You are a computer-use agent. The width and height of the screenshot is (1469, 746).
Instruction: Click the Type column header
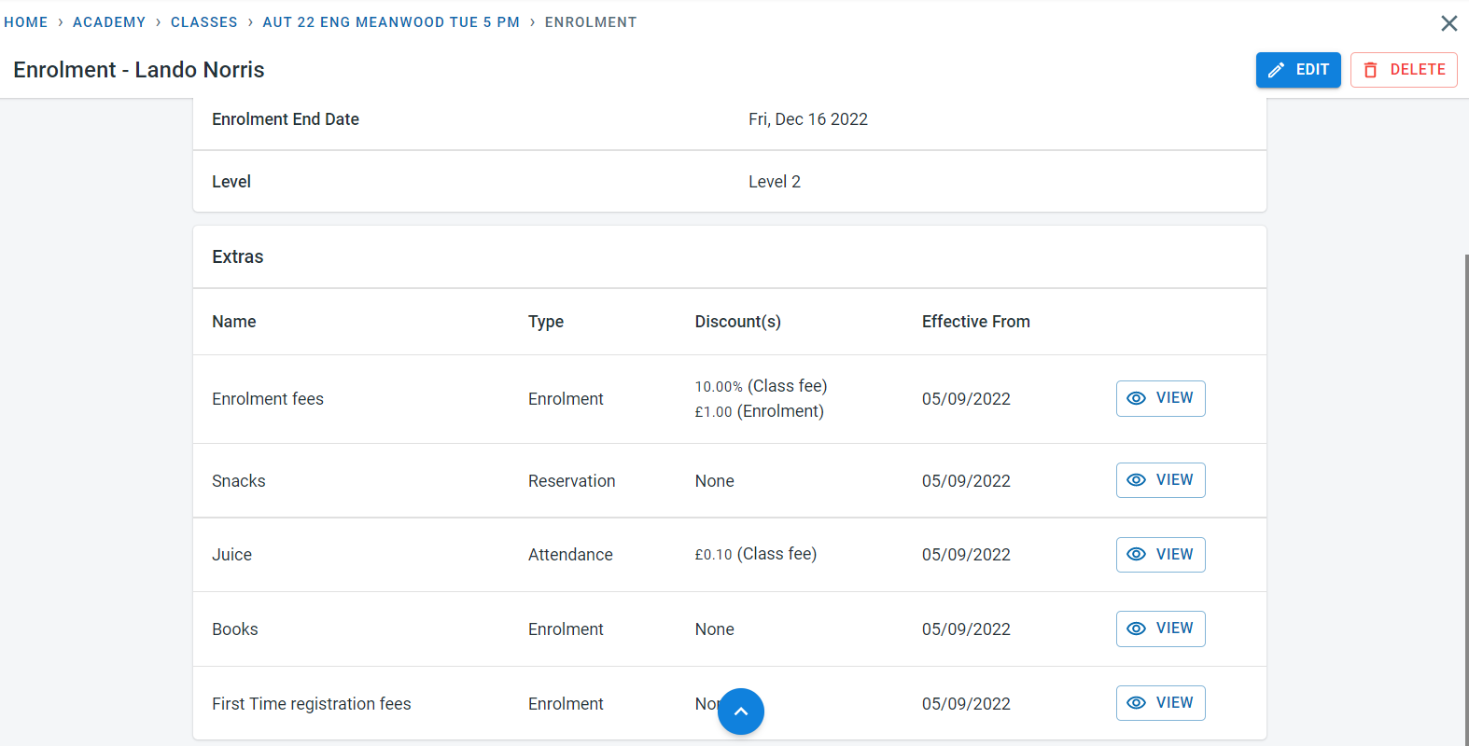pos(545,322)
